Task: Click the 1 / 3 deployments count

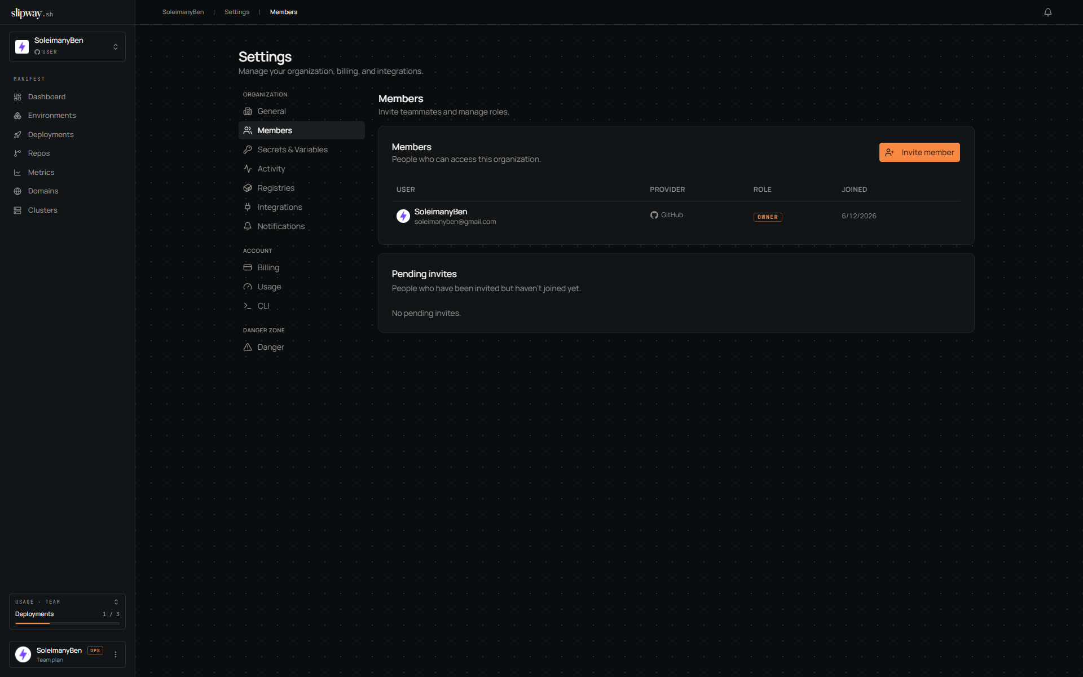Action: coord(111,614)
